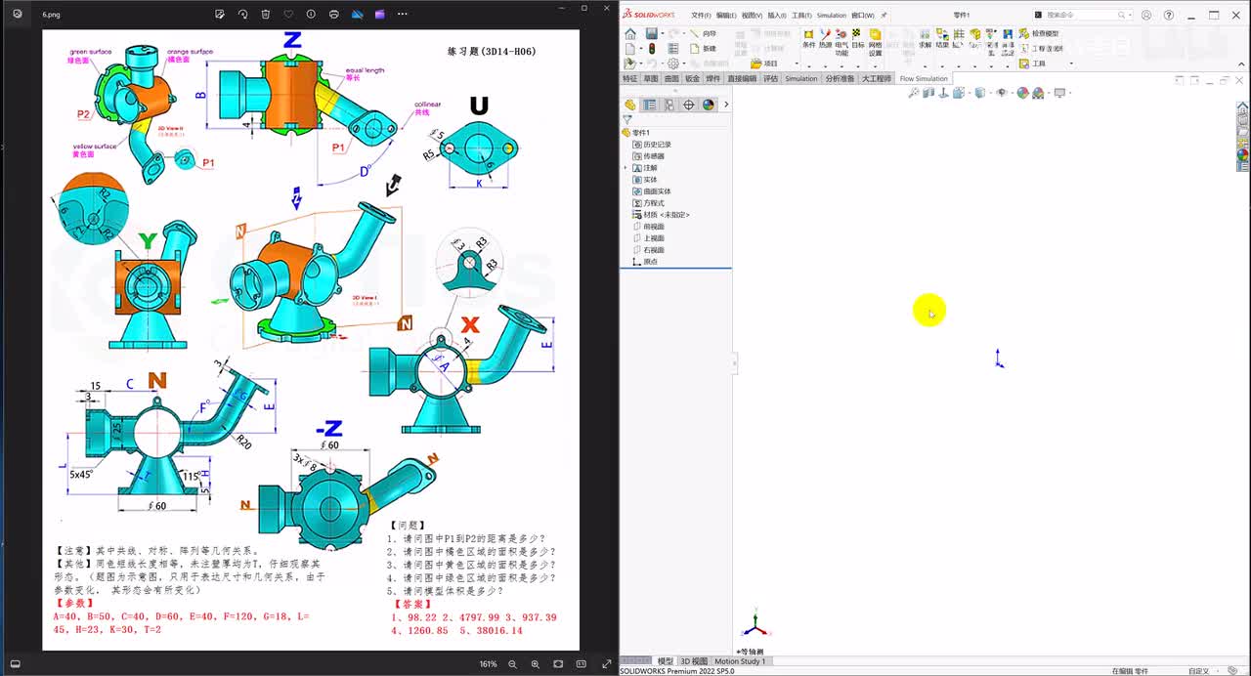Print the image from Photos viewer
The image size is (1251, 676).
[334, 15]
